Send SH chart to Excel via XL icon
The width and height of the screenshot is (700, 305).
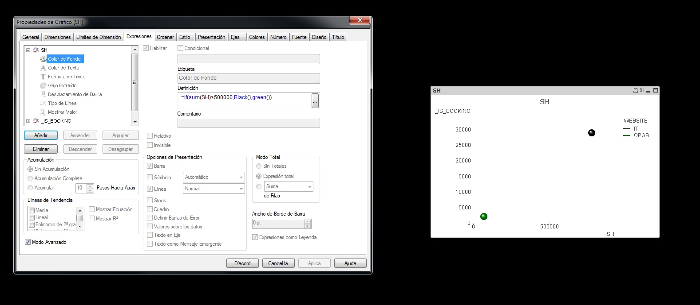[x=642, y=90]
